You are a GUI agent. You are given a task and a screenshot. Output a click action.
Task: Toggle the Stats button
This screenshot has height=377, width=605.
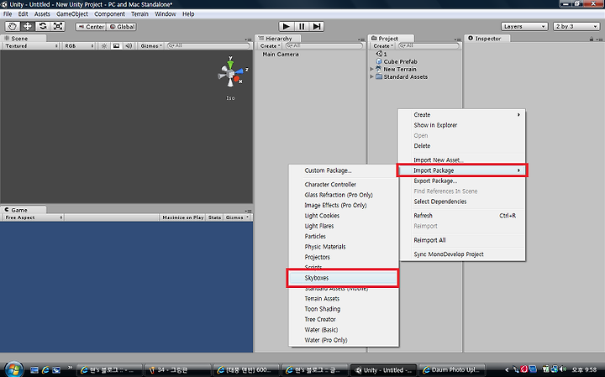point(214,217)
